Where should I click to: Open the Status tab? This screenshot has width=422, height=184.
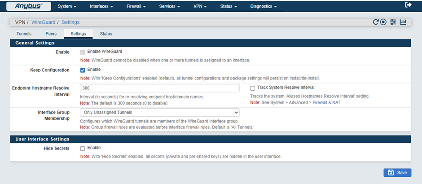coord(106,34)
